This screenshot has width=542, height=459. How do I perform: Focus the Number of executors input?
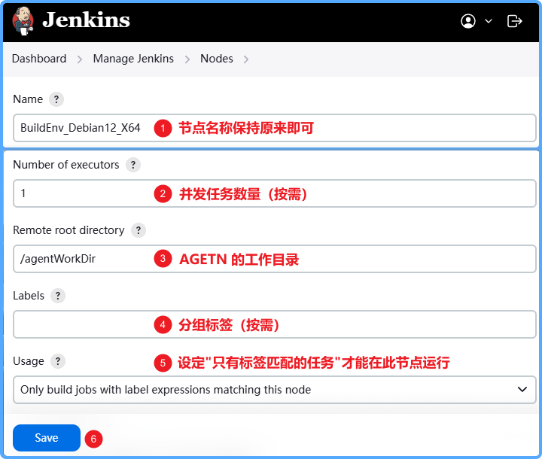pos(275,193)
